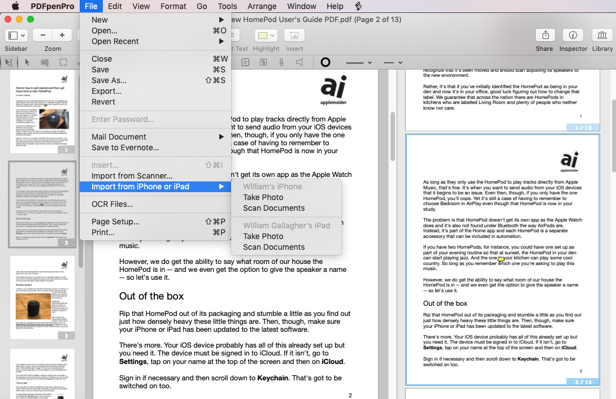Click the stroke color circle

pos(326,62)
